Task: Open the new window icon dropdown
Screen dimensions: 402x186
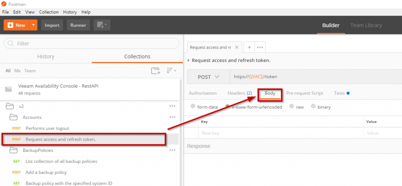Action: point(102,25)
